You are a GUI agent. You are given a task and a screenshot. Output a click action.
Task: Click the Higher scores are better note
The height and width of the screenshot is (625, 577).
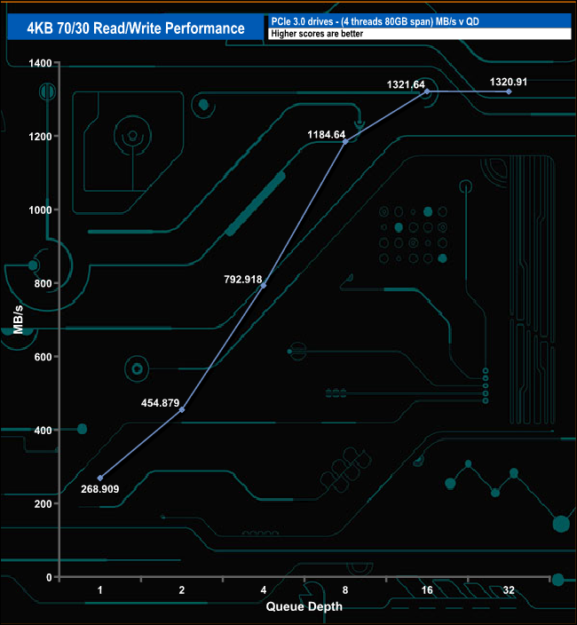317,34
